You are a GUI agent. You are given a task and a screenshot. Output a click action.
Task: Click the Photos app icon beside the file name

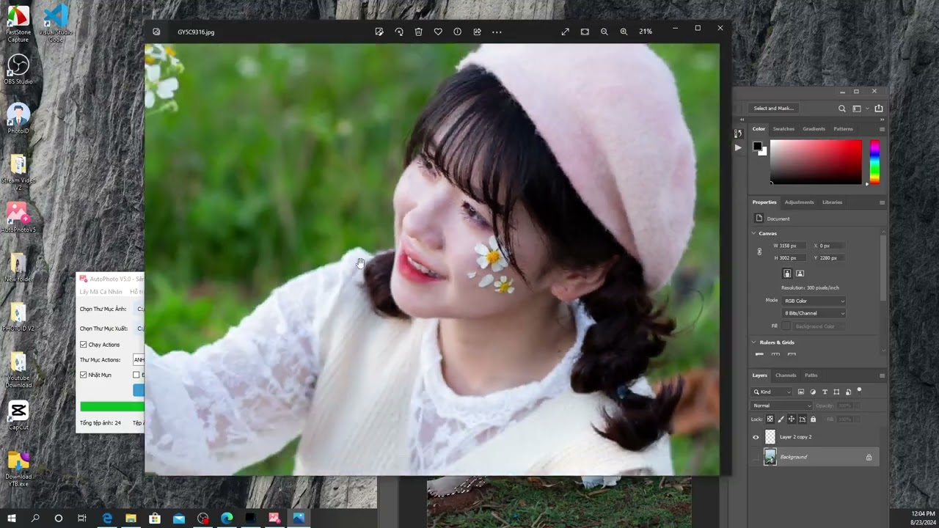(156, 32)
